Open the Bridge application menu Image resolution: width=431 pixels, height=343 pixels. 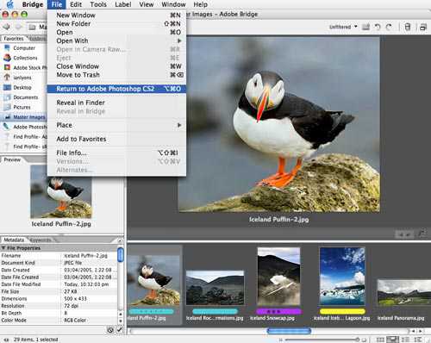click(x=33, y=4)
